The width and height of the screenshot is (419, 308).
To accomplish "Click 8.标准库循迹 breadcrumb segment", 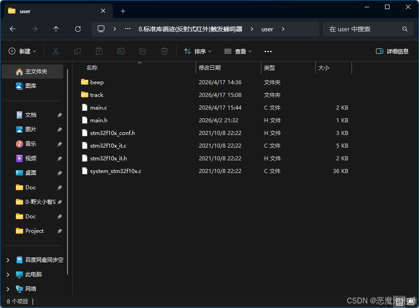I will 190,29.
